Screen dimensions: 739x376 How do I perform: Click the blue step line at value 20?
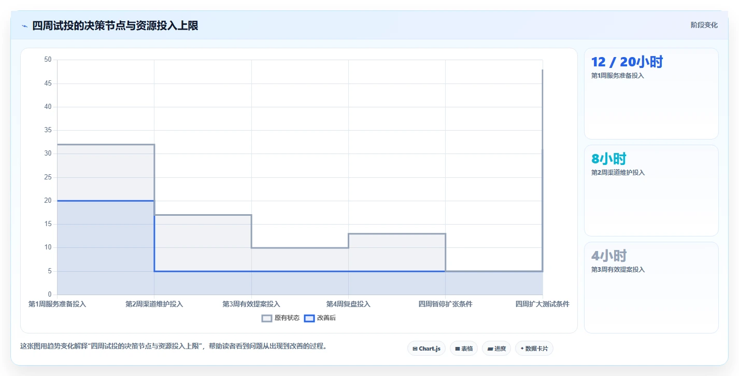coord(106,201)
